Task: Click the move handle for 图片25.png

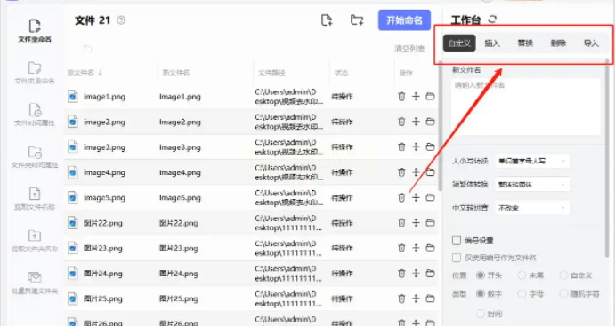Action: click(x=416, y=298)
